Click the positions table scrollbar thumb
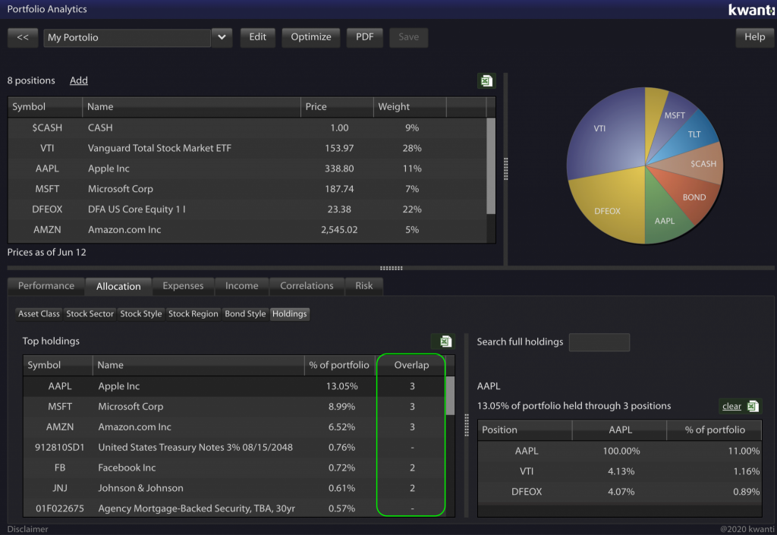 pos(491,166)
